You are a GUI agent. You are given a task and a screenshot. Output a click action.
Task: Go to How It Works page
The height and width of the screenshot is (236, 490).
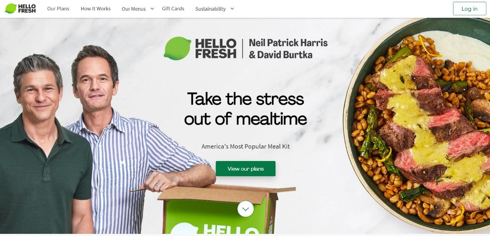[x=96, y=9]
